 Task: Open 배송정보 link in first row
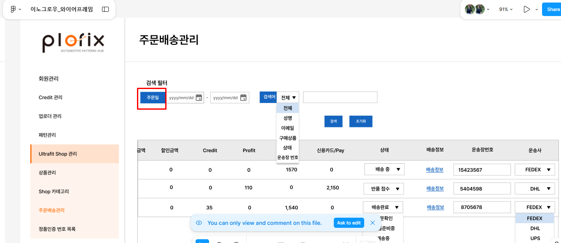[435, 170]
